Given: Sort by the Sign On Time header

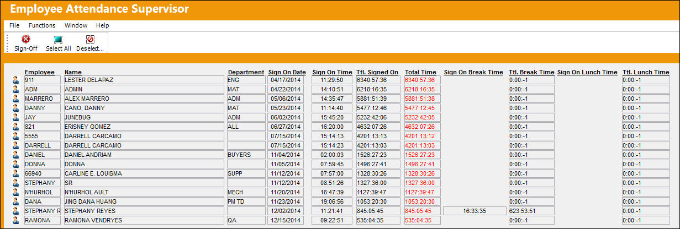Looking at the screenshot, I should point(332,72).
